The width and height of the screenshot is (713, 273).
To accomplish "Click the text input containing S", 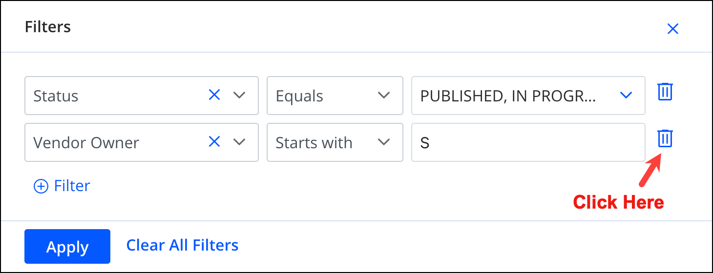I will [x=528, y=142].
